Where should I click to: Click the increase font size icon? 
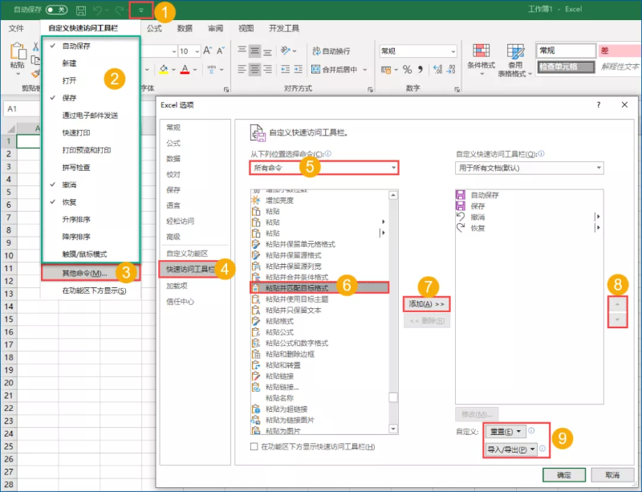(208, 51)
